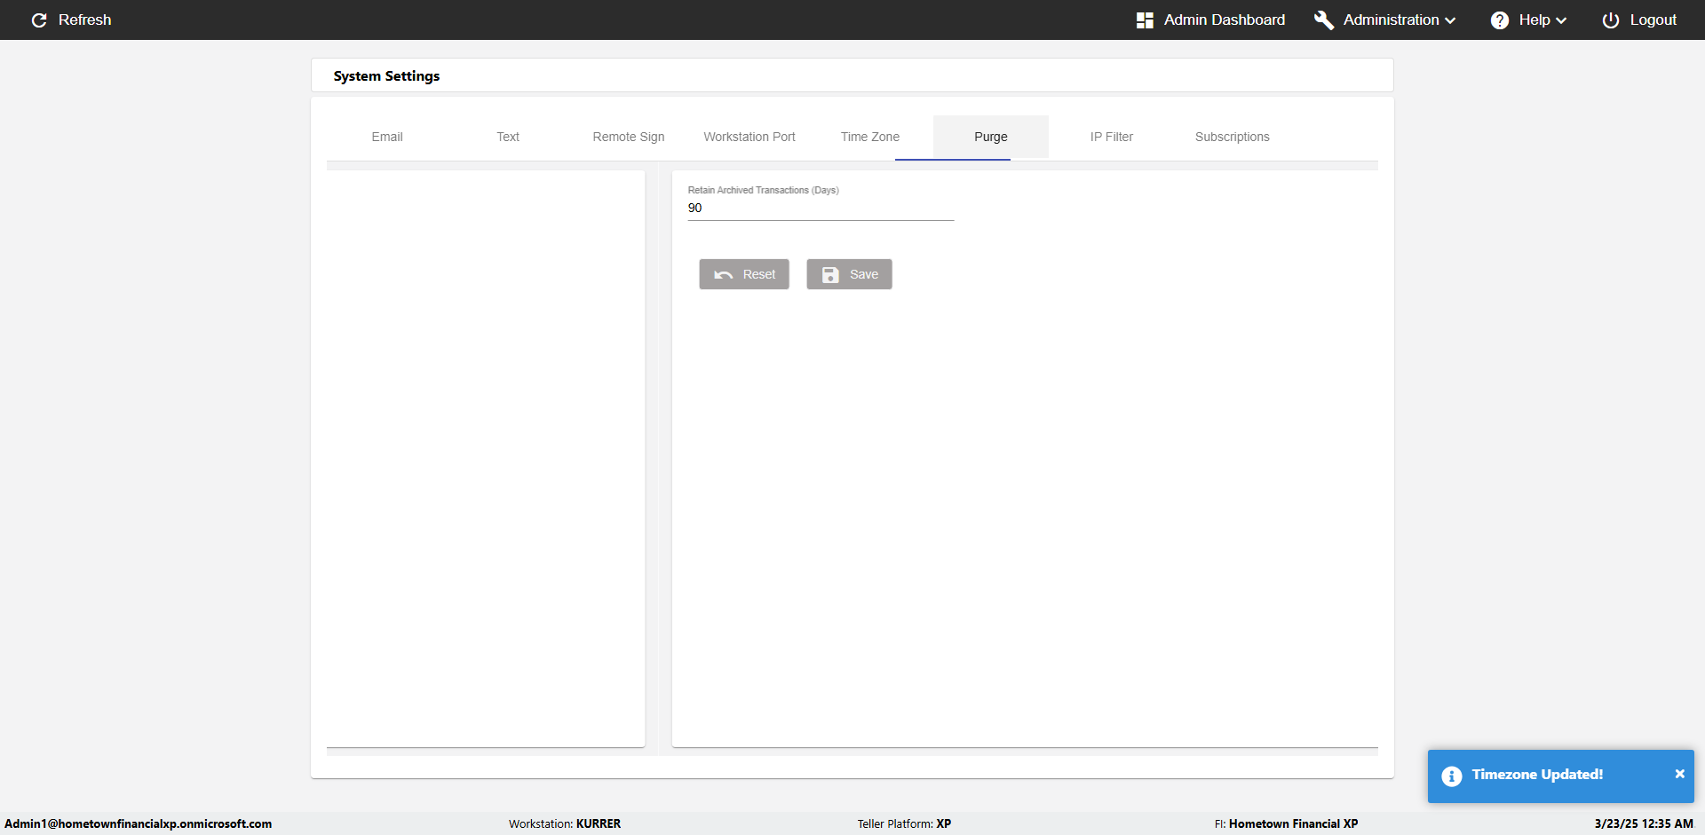Click the info icon in Timezone Updated toast
The image size is (1705, 835).
coord(1452,776)
